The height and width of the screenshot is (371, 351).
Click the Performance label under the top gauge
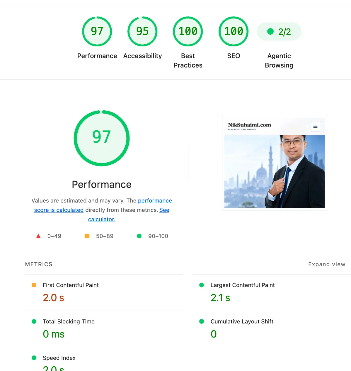click(97, 56)
